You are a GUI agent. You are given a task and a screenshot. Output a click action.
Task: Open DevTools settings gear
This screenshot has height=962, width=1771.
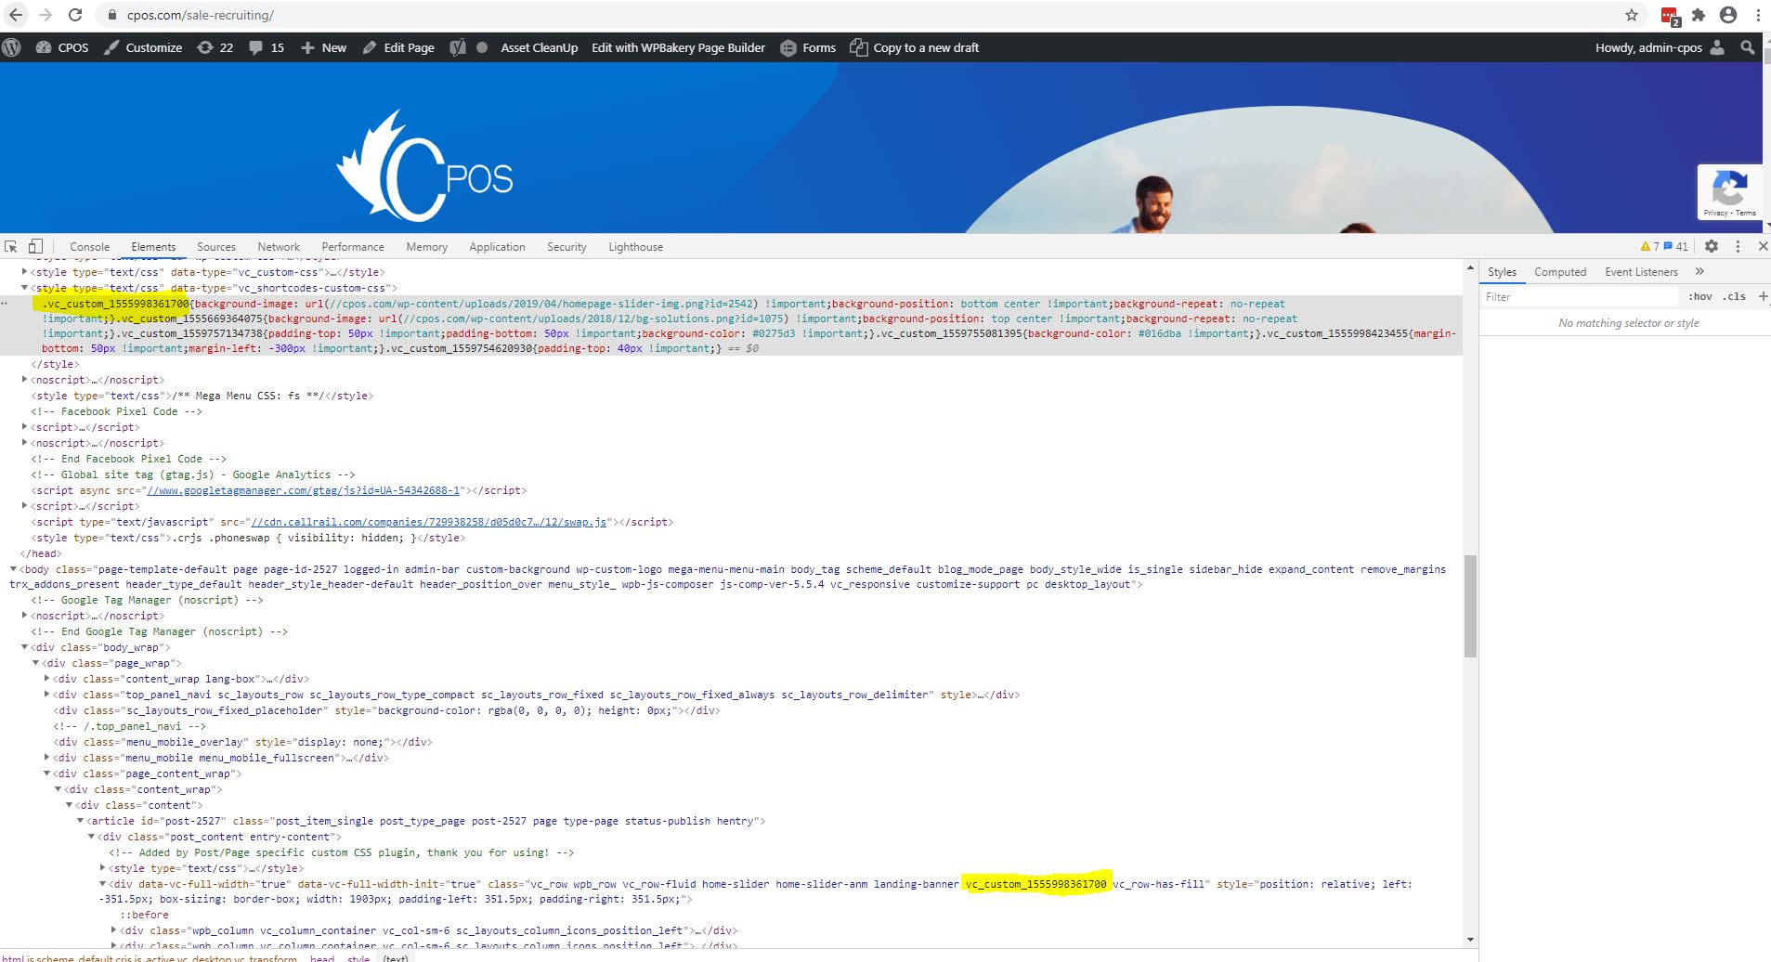point(1712,246)
